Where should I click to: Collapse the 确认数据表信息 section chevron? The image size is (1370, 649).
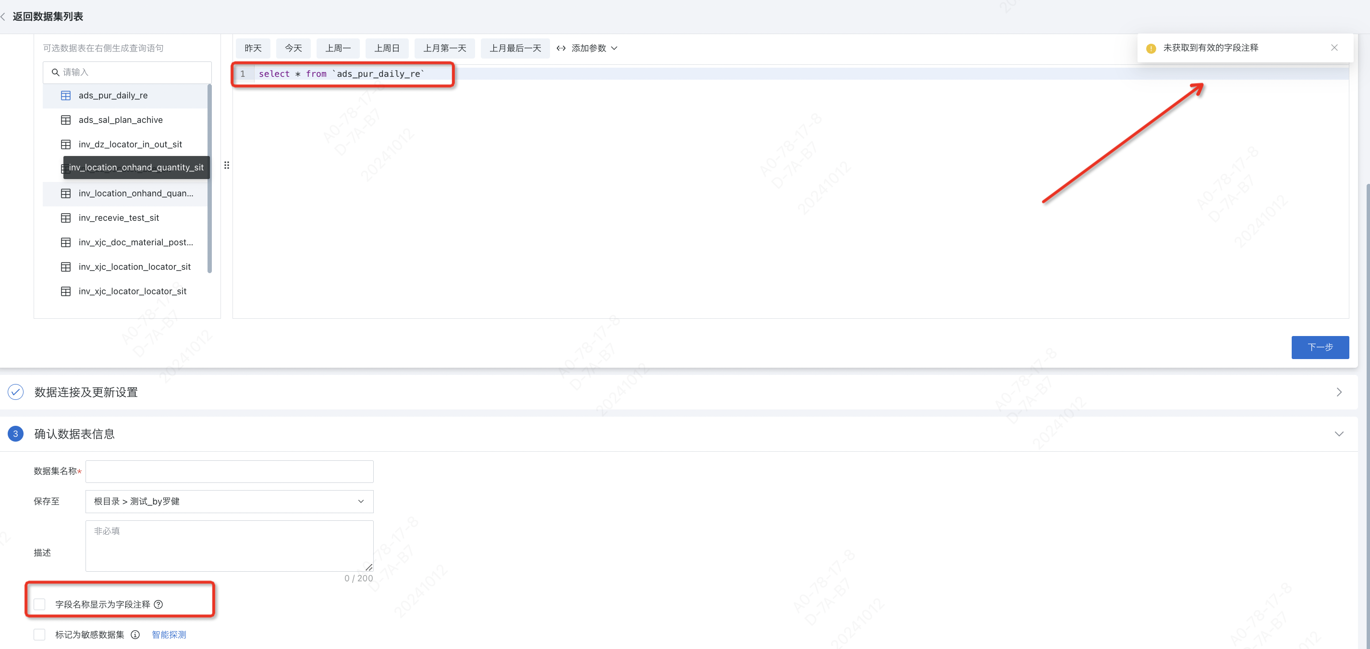(x=1339, y=434)
